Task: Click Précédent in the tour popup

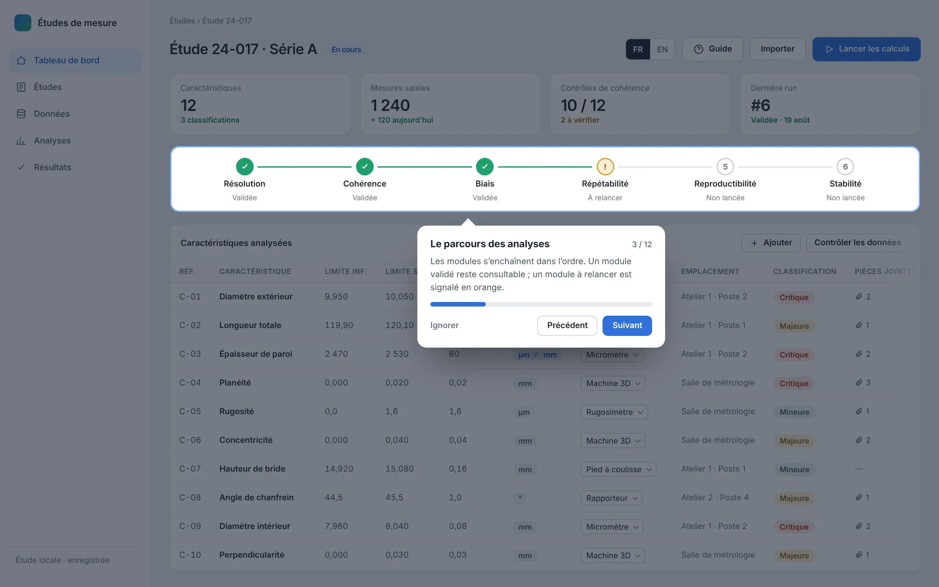Action: pyautogui.click(x=567, y=325)
